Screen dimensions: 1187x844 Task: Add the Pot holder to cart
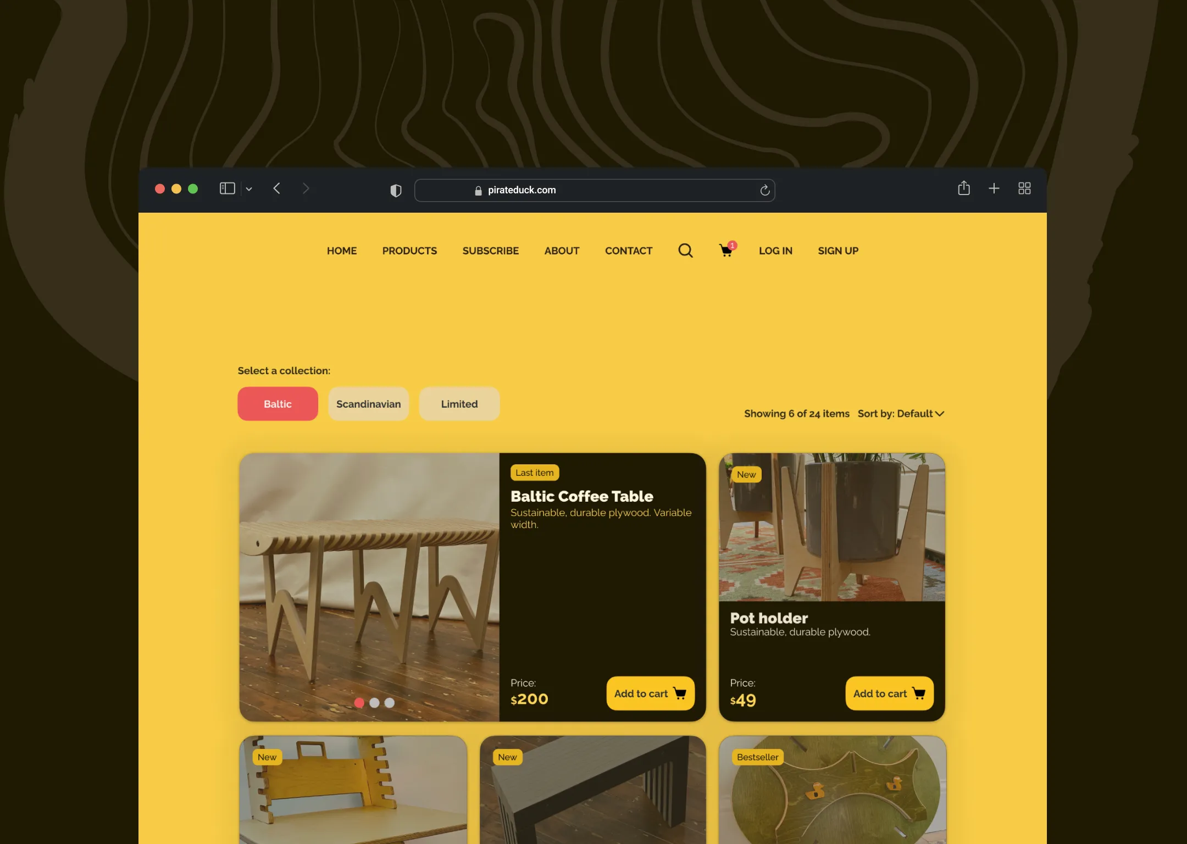point(889,693)
